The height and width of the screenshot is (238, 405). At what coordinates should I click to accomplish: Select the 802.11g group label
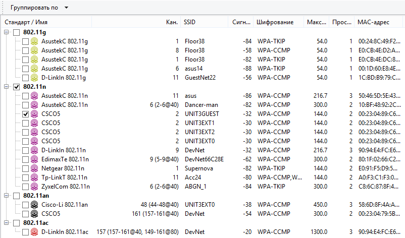(x=35, y=32)
